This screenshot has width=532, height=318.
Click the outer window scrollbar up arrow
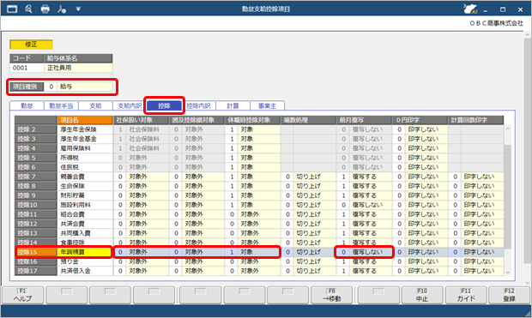coord(527,35)
